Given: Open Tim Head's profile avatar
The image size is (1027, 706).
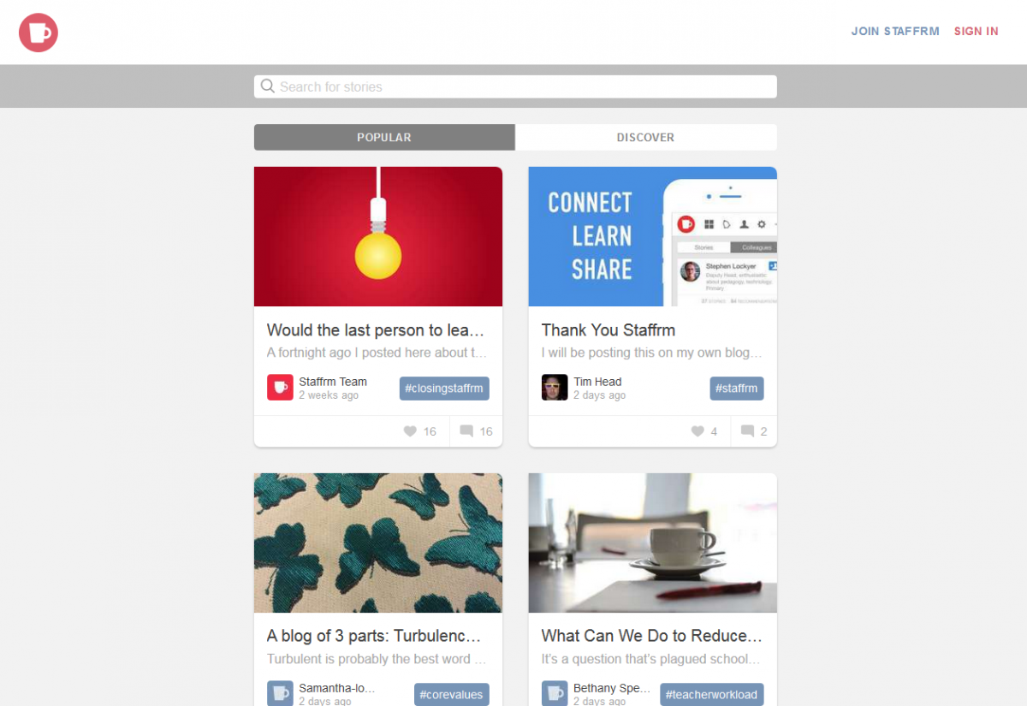Looking at the screenshot, I should 555,388.
